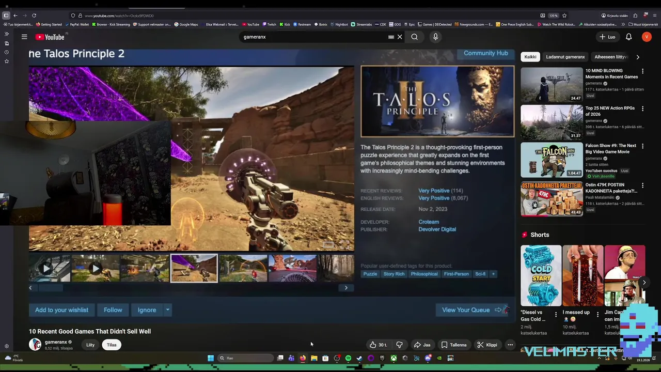661x372 pixels.
Task: Click the taskbar search box Hae
Action: 245,358
